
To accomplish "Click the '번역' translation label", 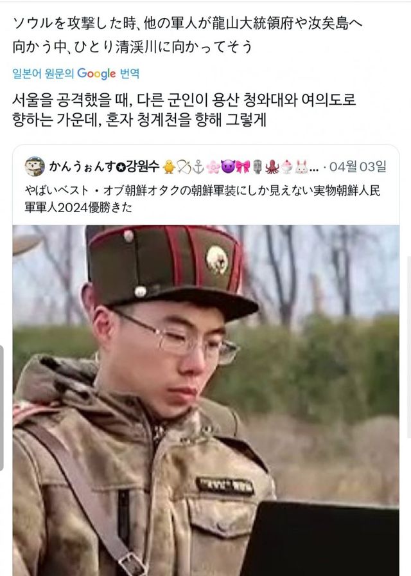I will point(130,73).
